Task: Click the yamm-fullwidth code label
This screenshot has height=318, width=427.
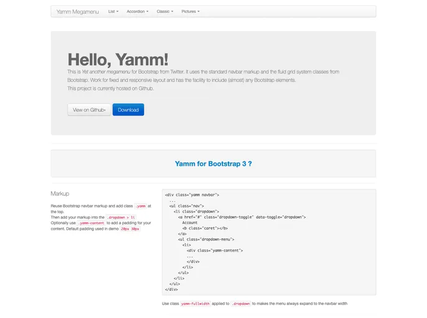Action: click(196, 304)
